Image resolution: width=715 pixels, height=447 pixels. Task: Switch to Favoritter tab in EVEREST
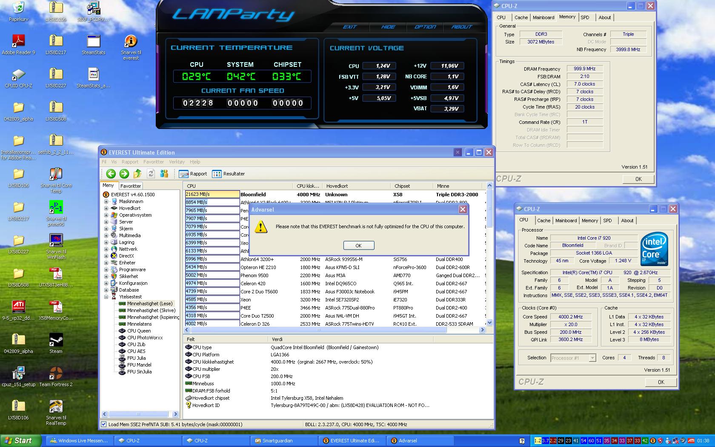[130, 186]
